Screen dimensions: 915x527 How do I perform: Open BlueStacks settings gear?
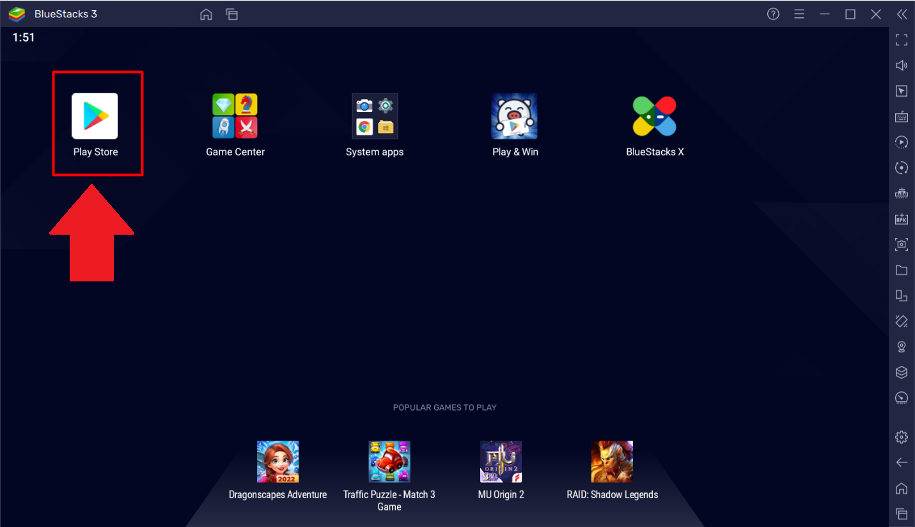(x=901, y=436)
